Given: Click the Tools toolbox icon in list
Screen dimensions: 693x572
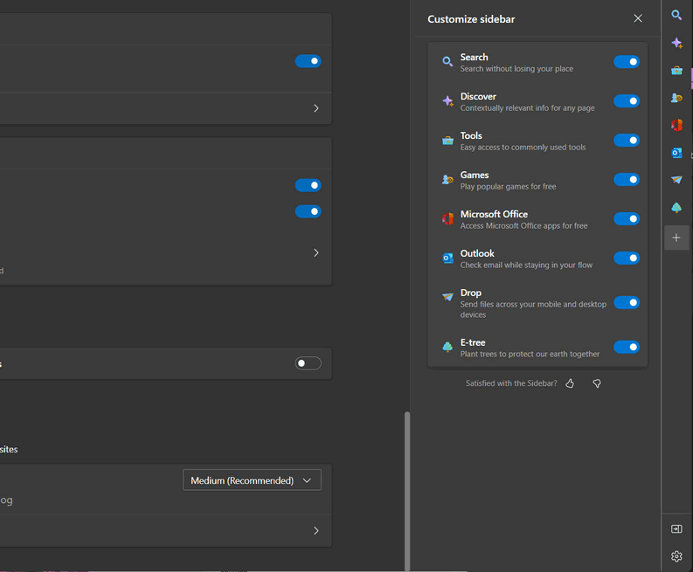Looking at the screenshot, I should point(447,141).
